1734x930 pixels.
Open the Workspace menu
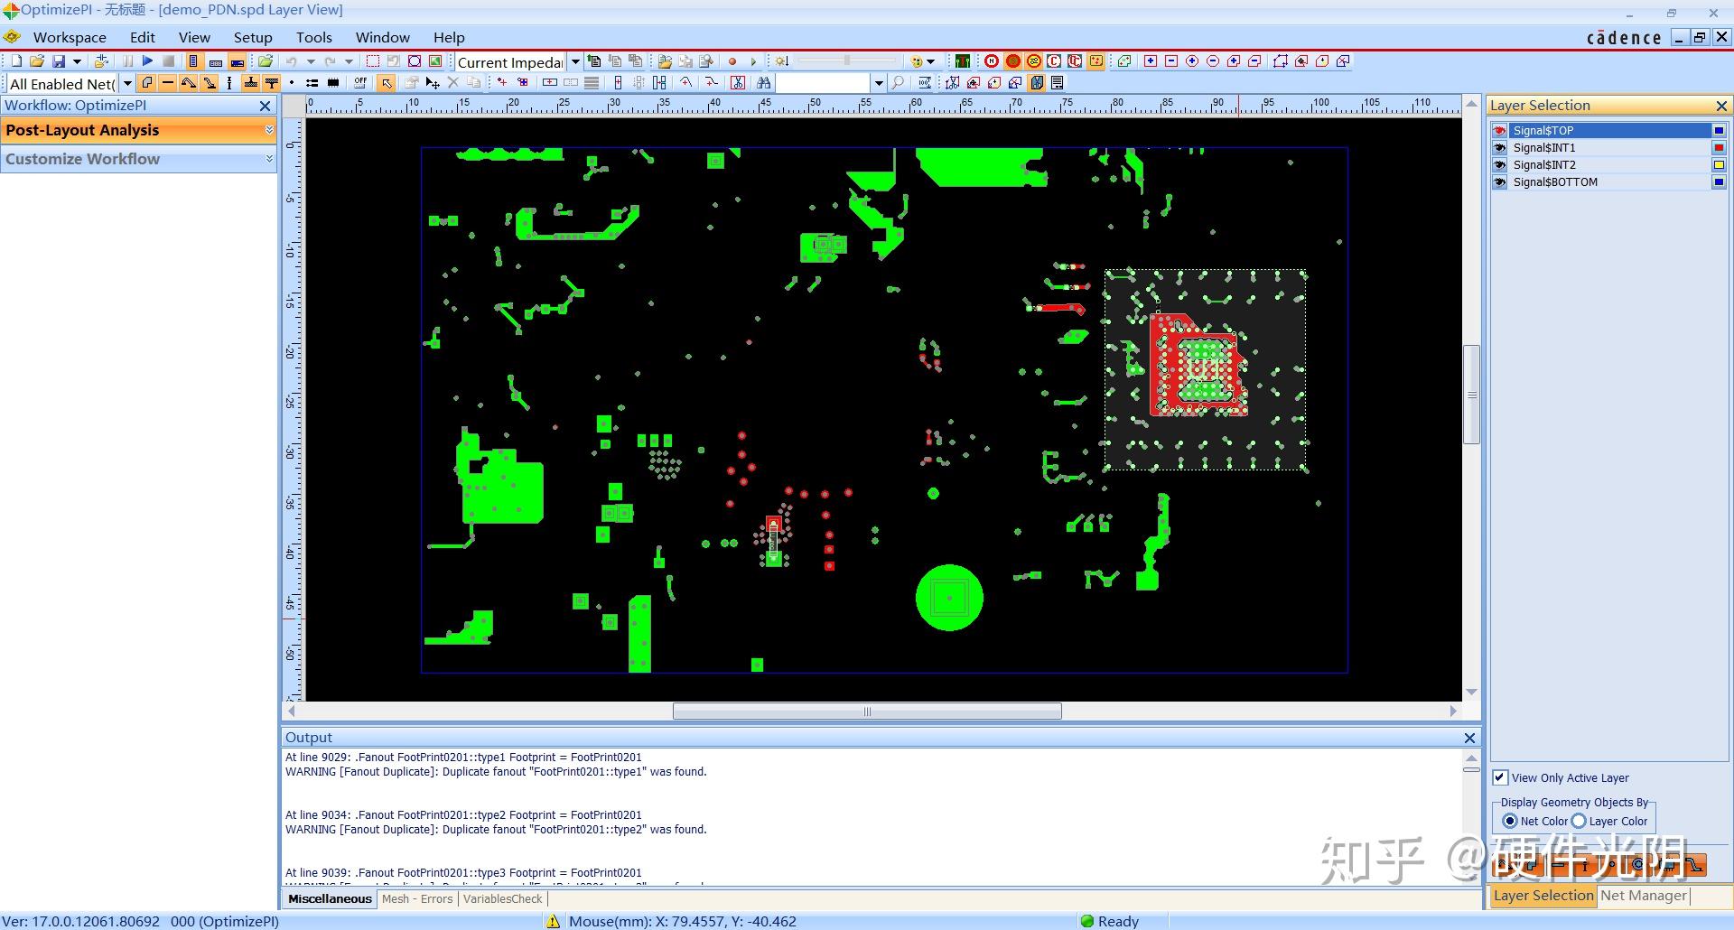[70, 37]
